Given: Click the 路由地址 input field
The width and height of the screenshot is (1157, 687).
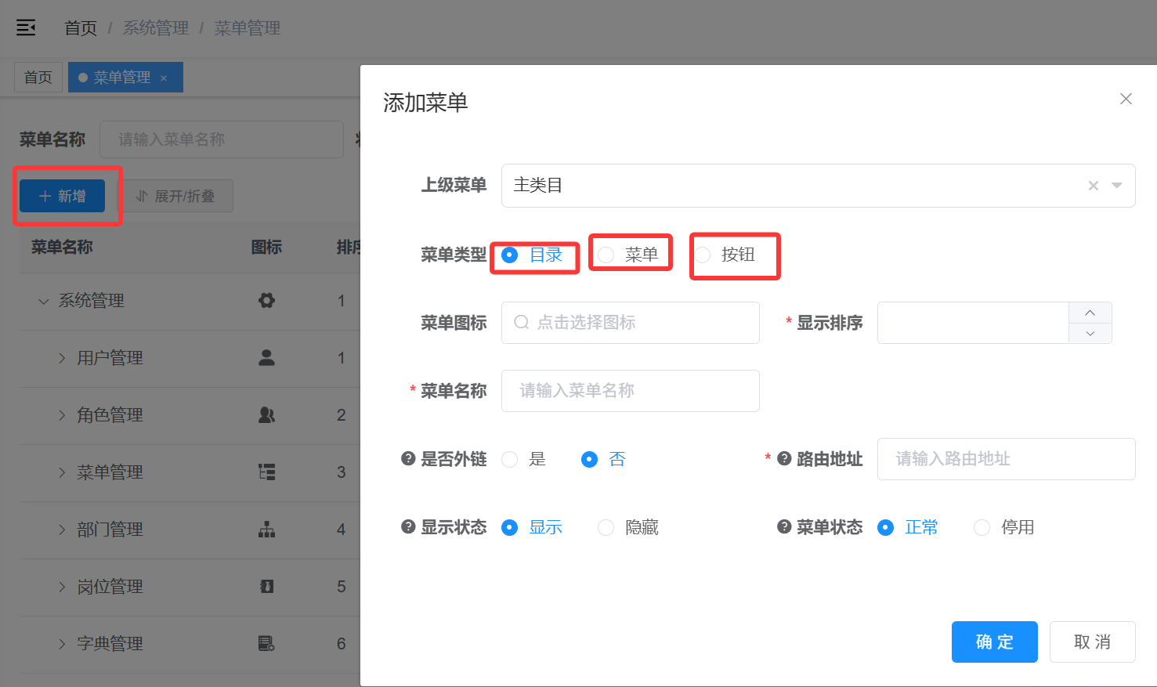Looking at the screenshot, I should pos(1006,459).
